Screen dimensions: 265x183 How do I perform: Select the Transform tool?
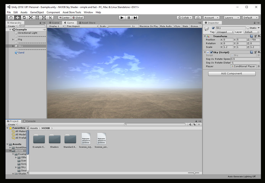(x=44, y=18)
